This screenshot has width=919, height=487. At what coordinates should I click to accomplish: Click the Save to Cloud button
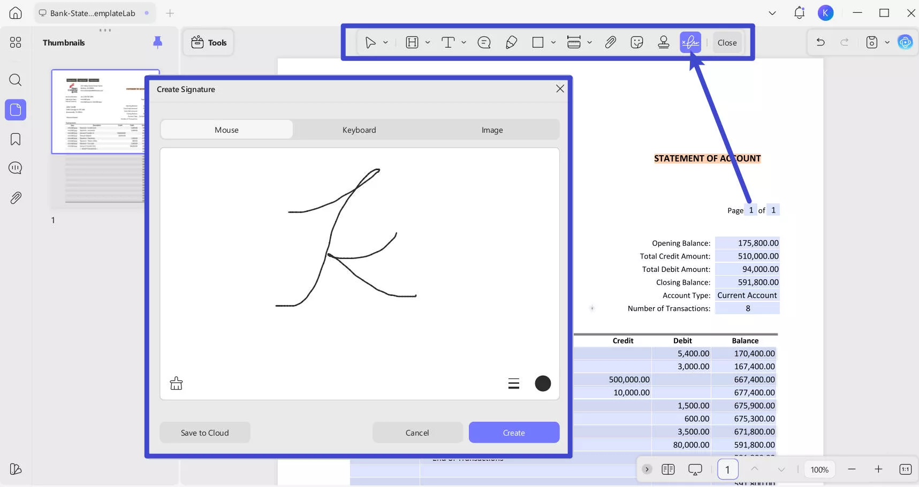204,432
